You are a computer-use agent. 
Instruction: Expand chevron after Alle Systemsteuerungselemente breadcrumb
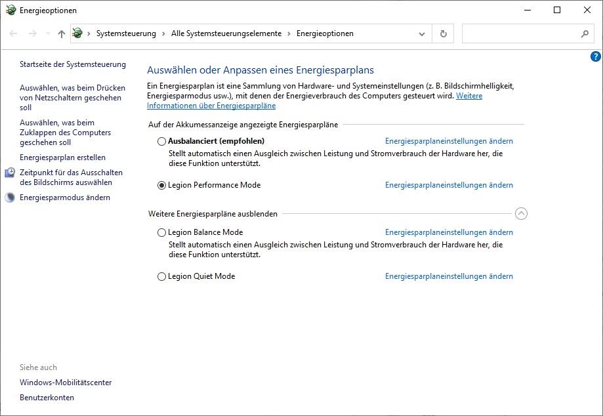coord(289,34)
